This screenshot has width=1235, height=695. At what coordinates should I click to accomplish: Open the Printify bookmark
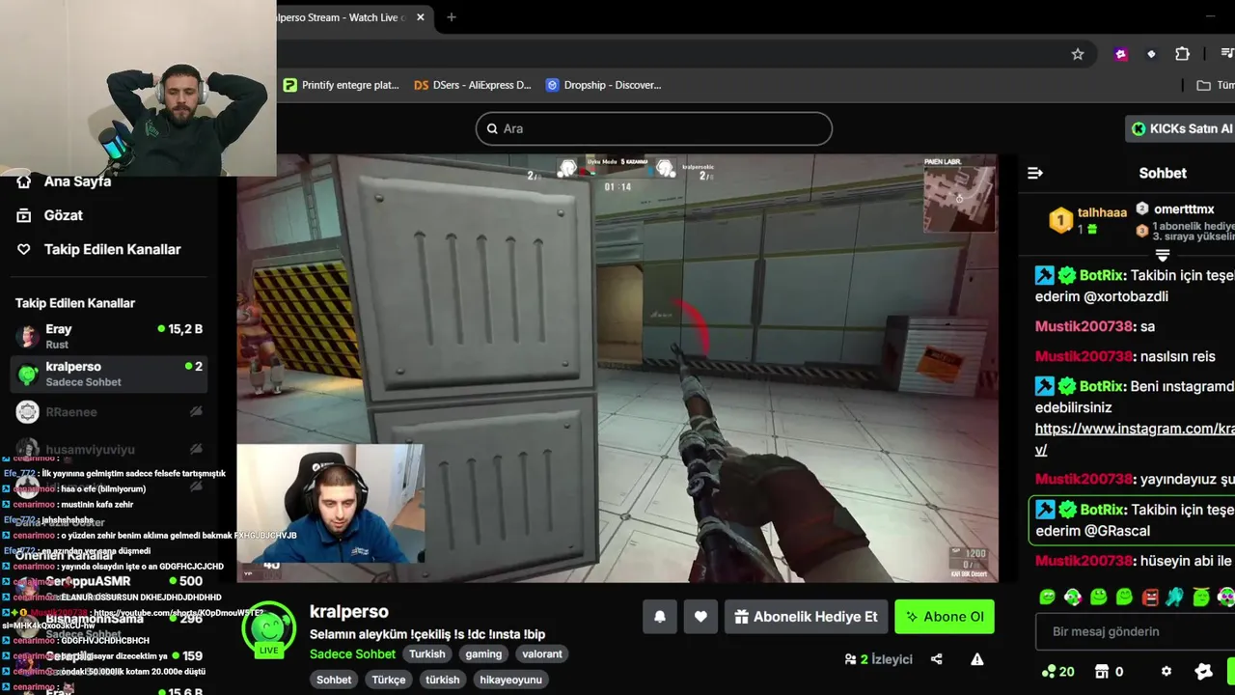click(x=341, y=85)
